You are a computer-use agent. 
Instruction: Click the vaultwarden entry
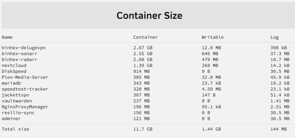click(x=17, y=101)
